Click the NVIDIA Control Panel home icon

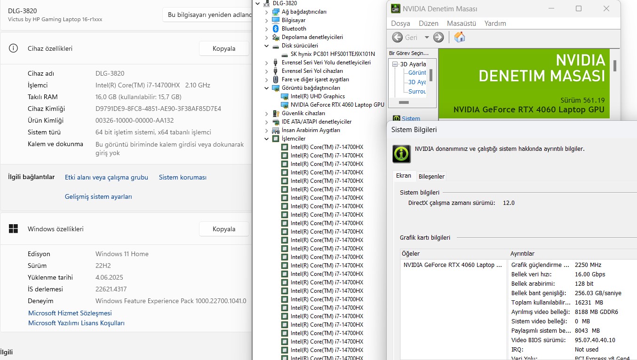(x=460, y=37)
